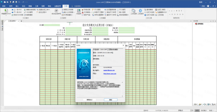Open the 工艺检索 search tool

[134, 12]
